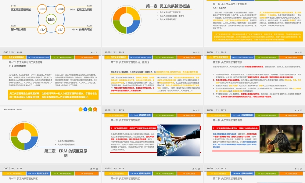Image resolution: width=305 pixels, height=183 pixels.
Task: Open the 各种风险规避 heading in contents slide
Action: coord(18,30)
